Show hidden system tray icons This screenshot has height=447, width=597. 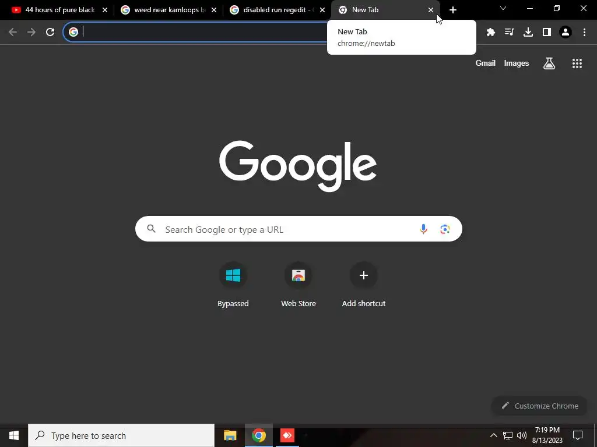coord(493,435)
